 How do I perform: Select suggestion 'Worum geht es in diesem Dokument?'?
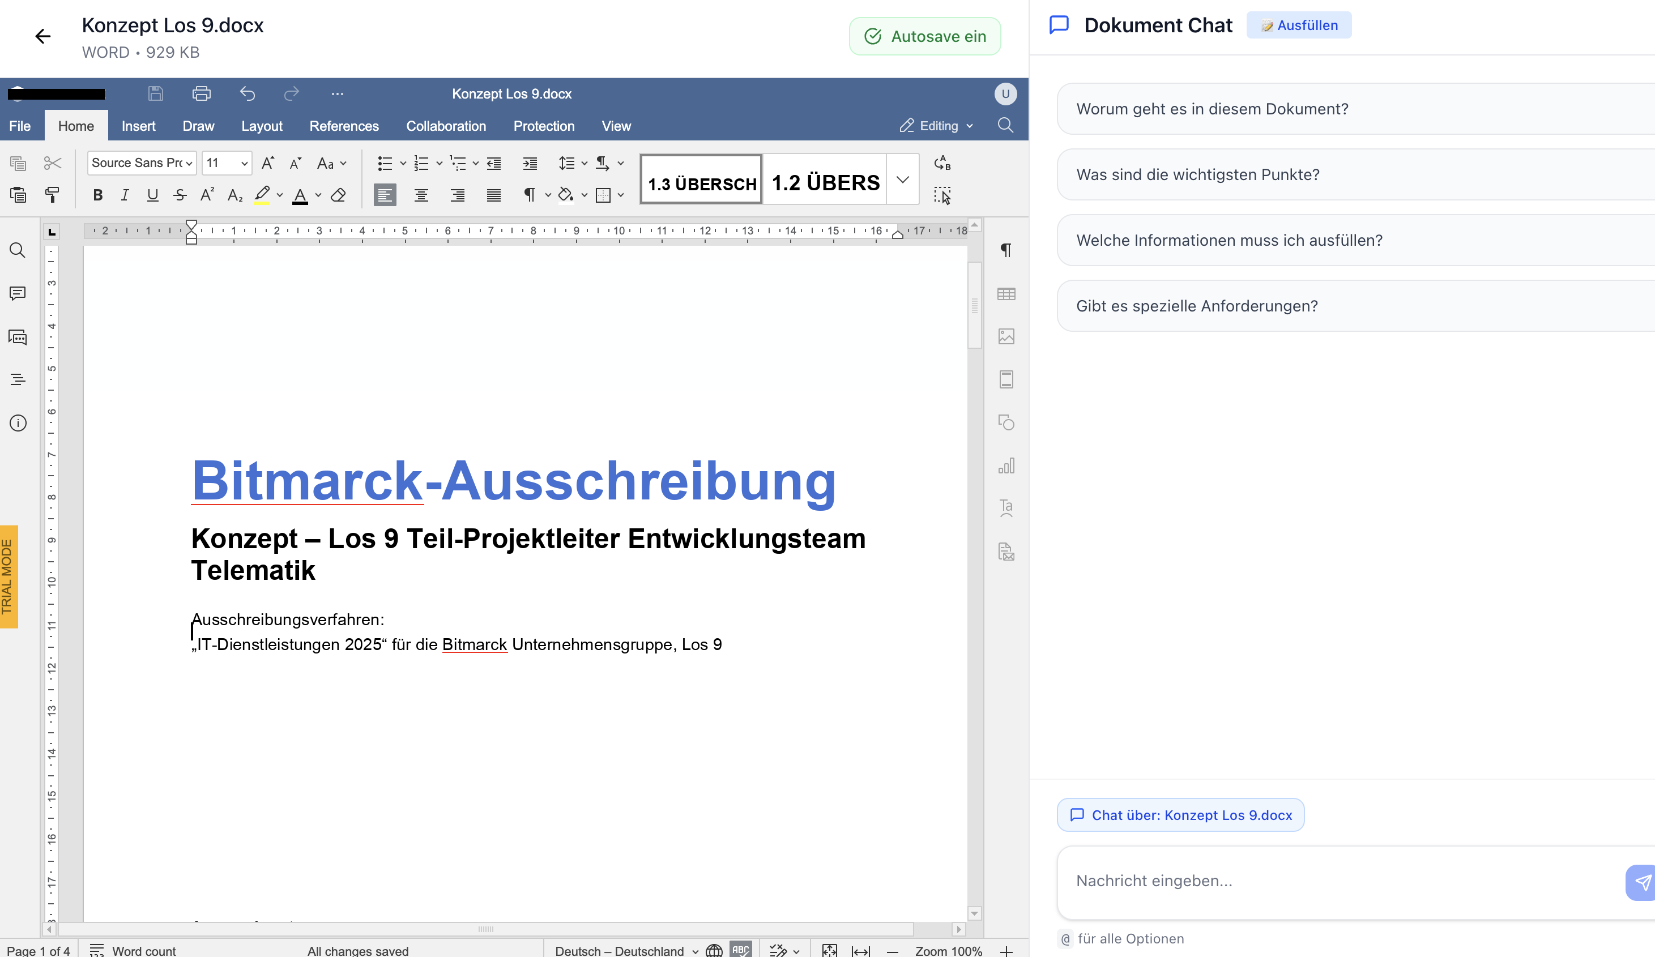coord(1212,109)
